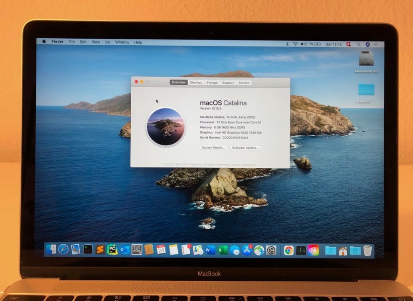
Task: Open System Preferences gear in dock
Action: pyautogui.click(x=271, y=250)
